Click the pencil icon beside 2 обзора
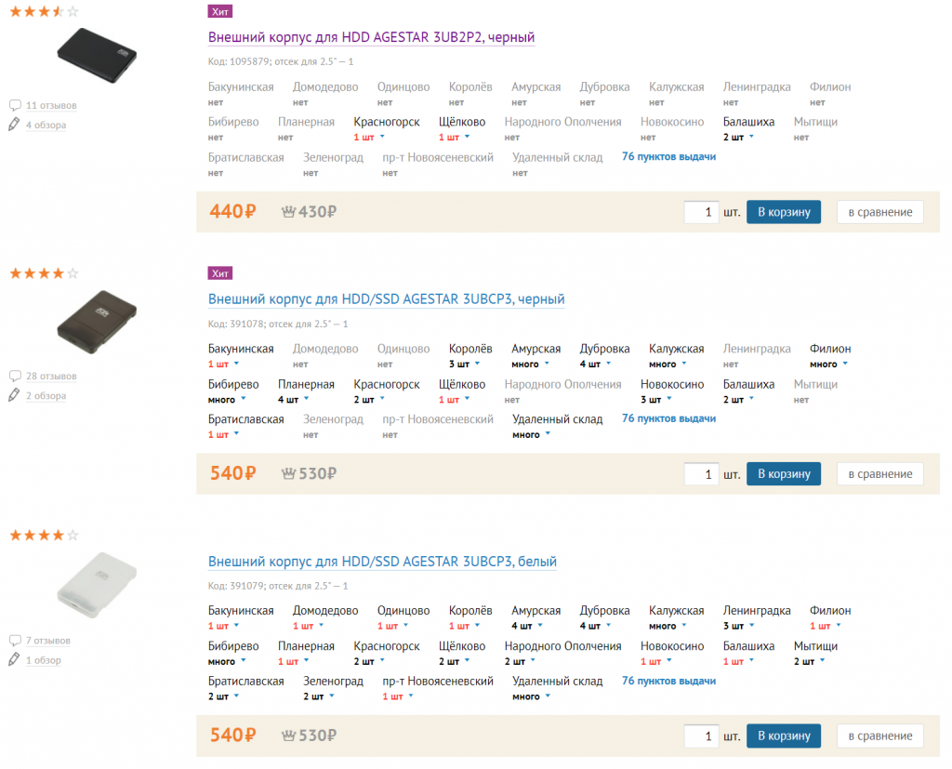Viewport: 952px width, 769px height. click(x=14, y=395)
